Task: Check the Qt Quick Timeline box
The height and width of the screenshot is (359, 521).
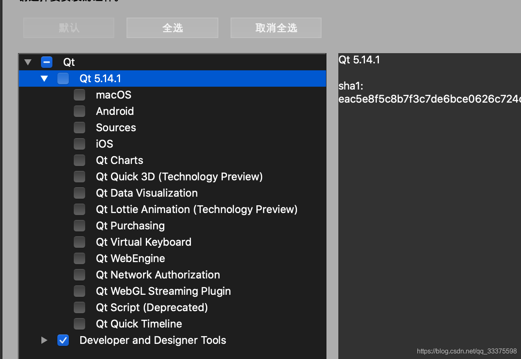Action: pos(79,324)
